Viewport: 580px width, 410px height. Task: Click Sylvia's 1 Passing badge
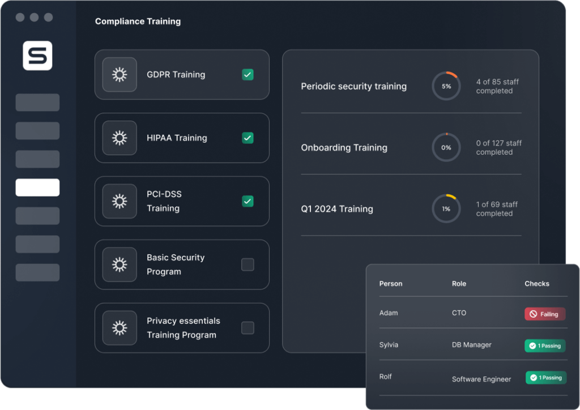(545, 345)
